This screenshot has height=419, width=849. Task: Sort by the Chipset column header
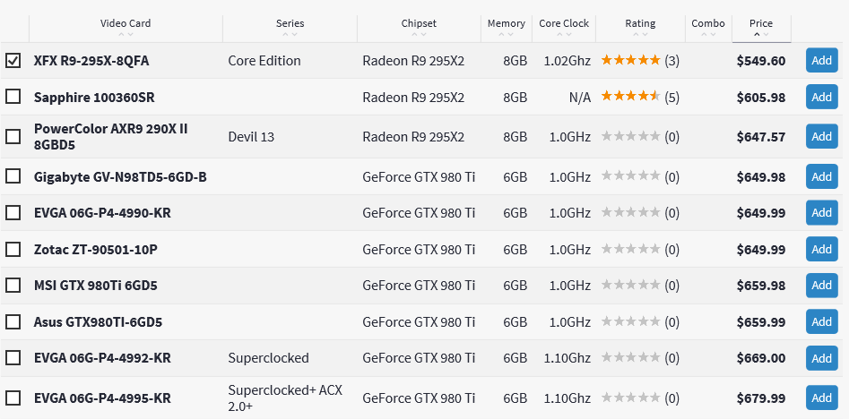pos(420,24)
